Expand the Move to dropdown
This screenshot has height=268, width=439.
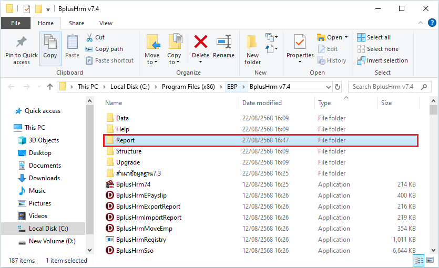[152, 62]
